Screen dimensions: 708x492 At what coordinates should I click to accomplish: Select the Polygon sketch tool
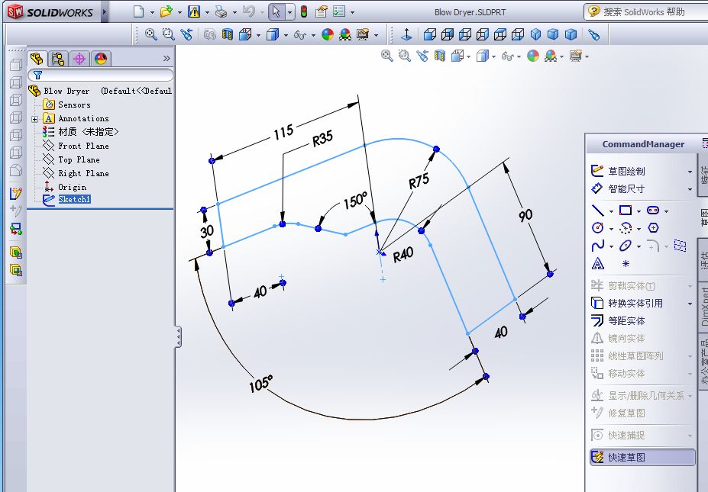[653, 228]
